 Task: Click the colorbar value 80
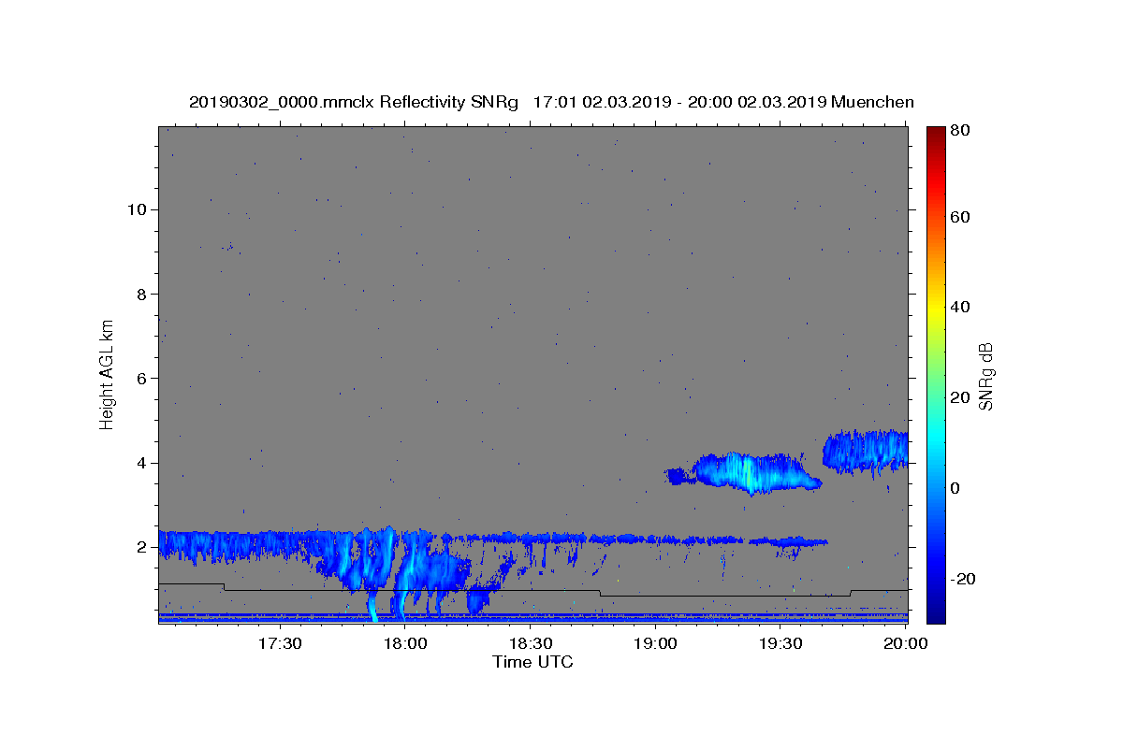tap(962, 130)
